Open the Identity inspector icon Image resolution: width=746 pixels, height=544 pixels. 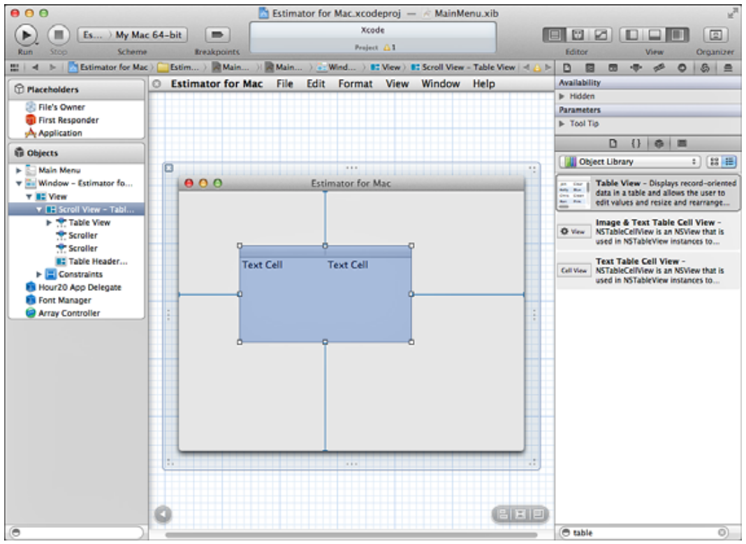coord(613,68)
